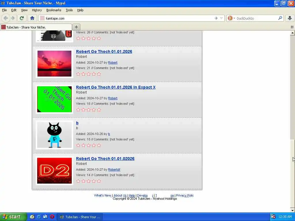Viewport: 295px width, 221px height.
Task: Click the system tray security icon
Action: [x=273, y=217]
